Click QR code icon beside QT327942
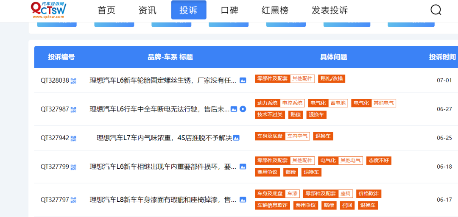458x217 pixels. click(x=73, y=138)
